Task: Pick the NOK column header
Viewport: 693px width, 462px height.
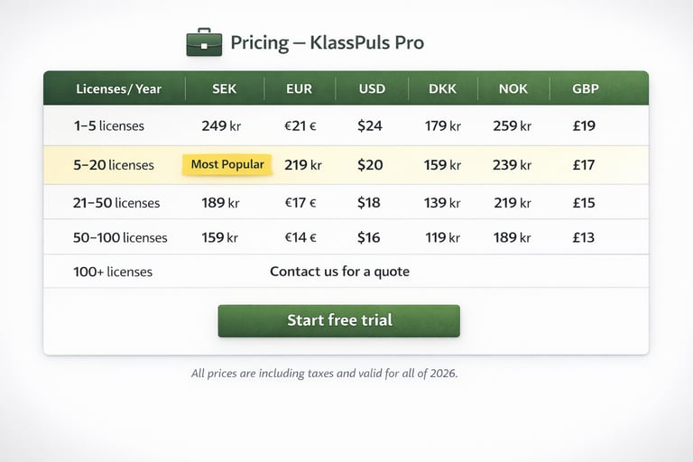Action: 513,88
